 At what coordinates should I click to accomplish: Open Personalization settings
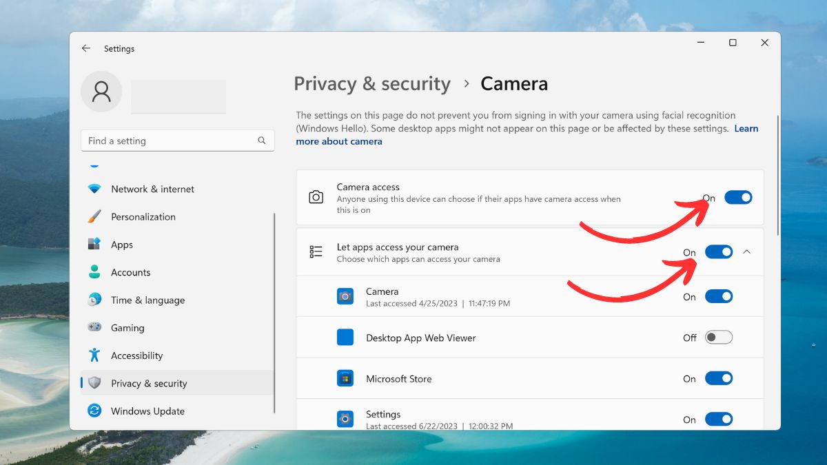177,216
